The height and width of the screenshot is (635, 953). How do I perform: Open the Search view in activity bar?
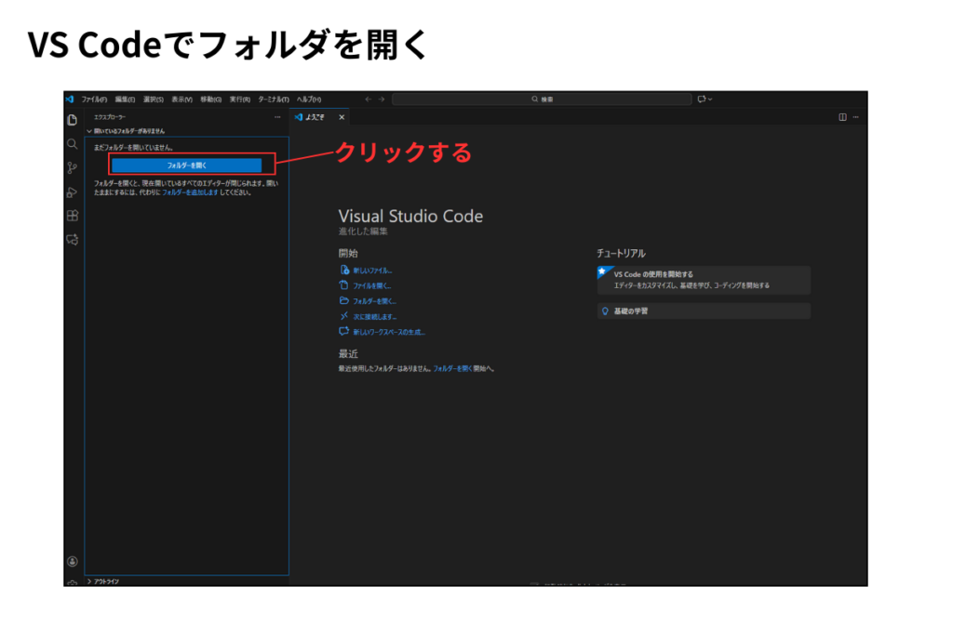pos(72,144)
